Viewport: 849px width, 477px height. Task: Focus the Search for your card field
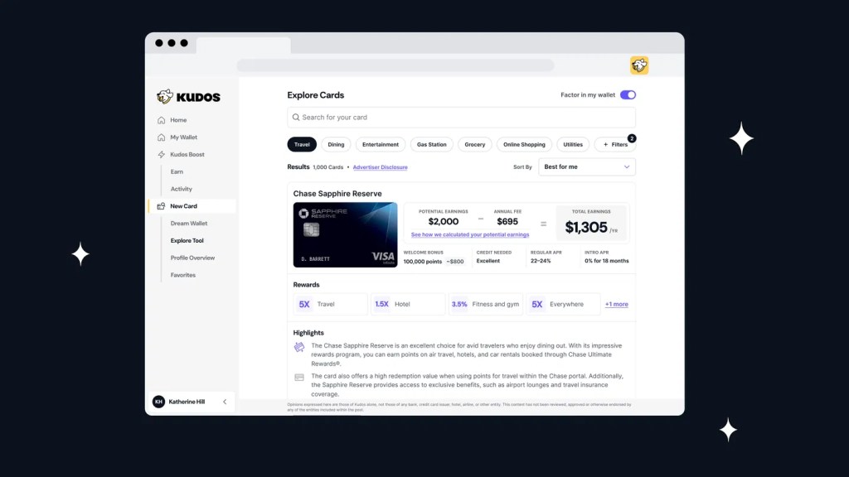pos(464,118)
